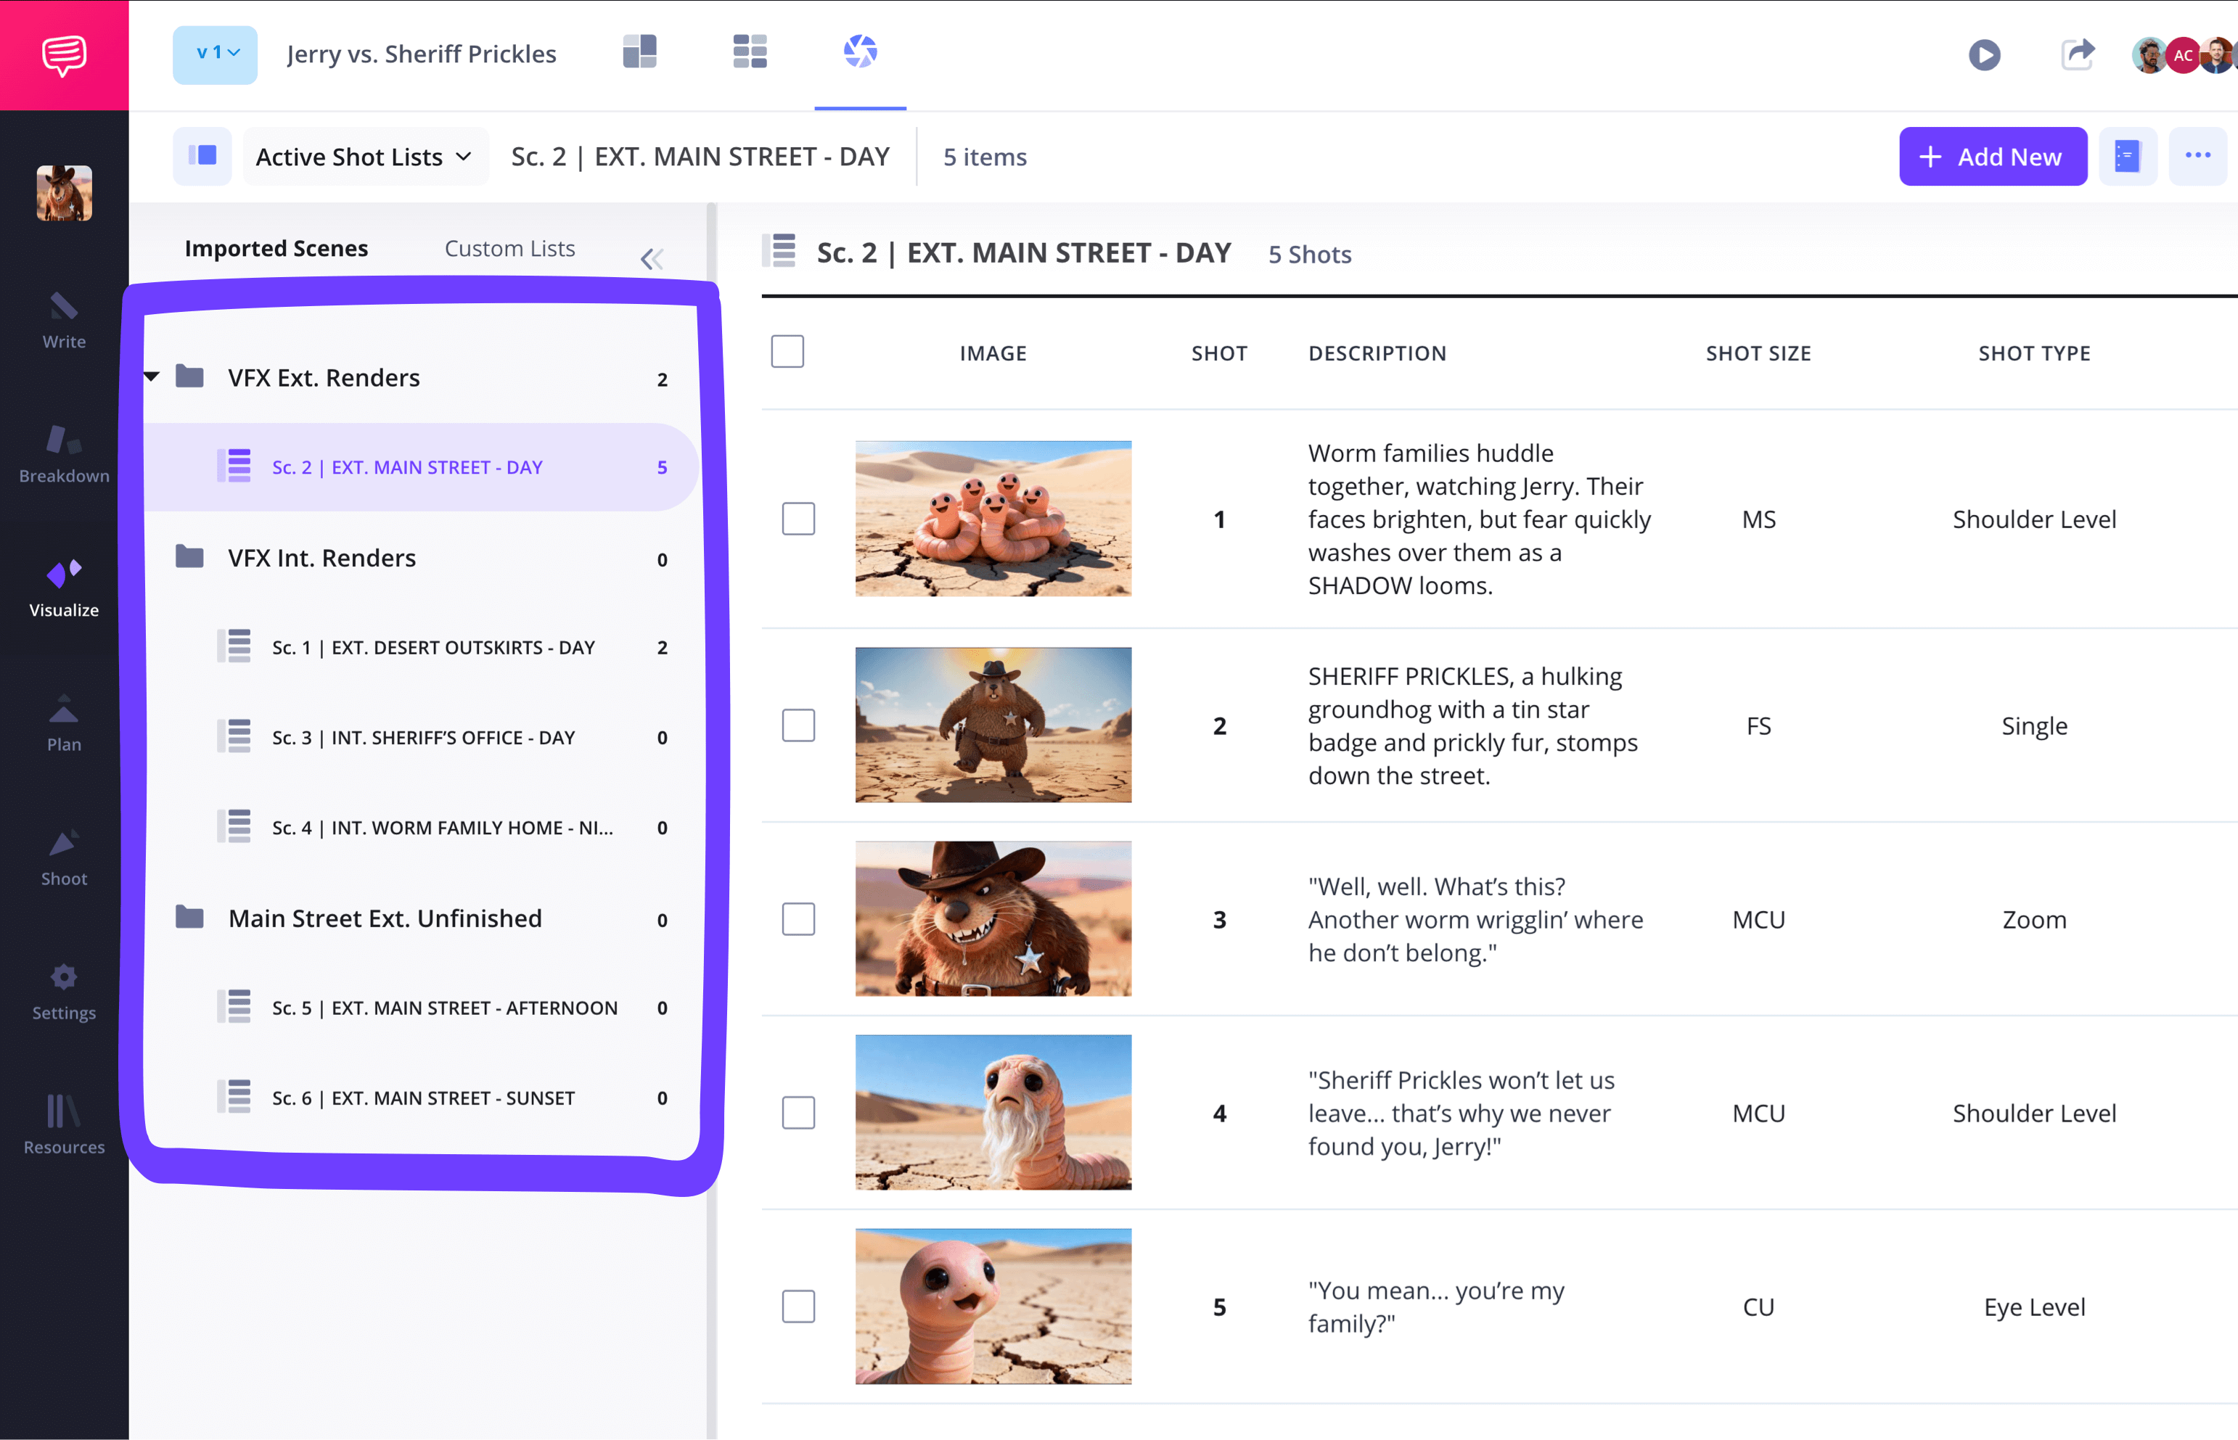Open the Plan section icon

pyautogui.click(x=64, y=711)
